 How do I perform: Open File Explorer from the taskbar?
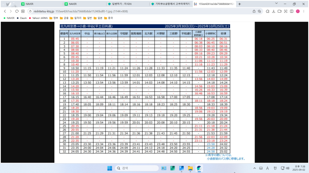(190, 168)
